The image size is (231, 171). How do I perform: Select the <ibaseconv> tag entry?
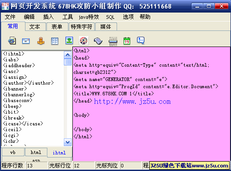(x=17, y=100)
